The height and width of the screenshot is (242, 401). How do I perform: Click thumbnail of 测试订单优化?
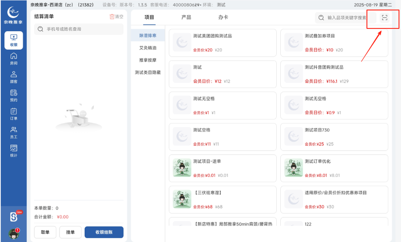point(294,168)
